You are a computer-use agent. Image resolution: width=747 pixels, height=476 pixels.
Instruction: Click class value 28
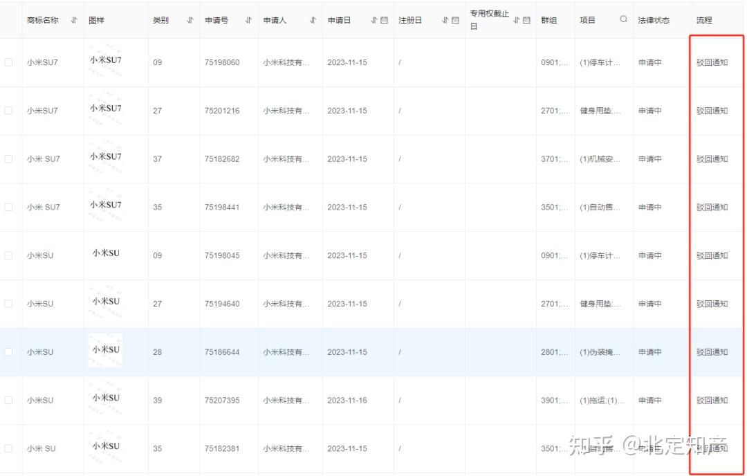(x=157, y=352)
